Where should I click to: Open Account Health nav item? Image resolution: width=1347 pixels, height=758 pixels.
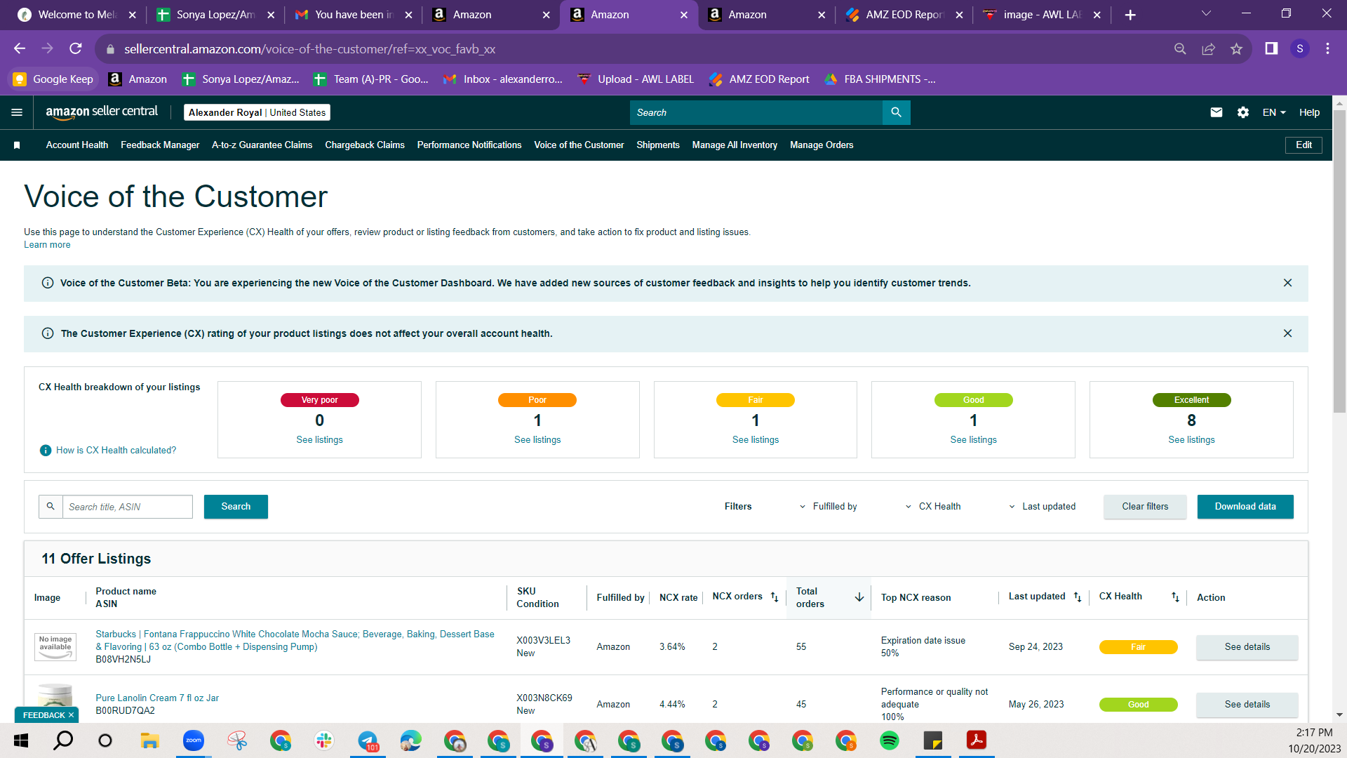click(x=77, y=145)
